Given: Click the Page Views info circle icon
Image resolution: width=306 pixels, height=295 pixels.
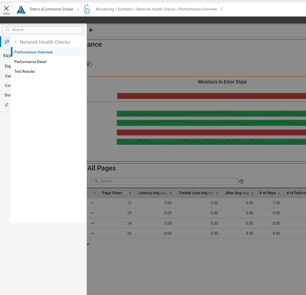Looking at the screenshot, I should [x=125, y=193].
